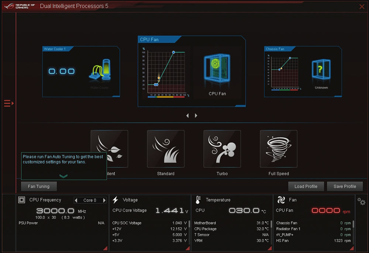Click the Save Profile button
The image size is (369, 253).
(x=345, y=187)
